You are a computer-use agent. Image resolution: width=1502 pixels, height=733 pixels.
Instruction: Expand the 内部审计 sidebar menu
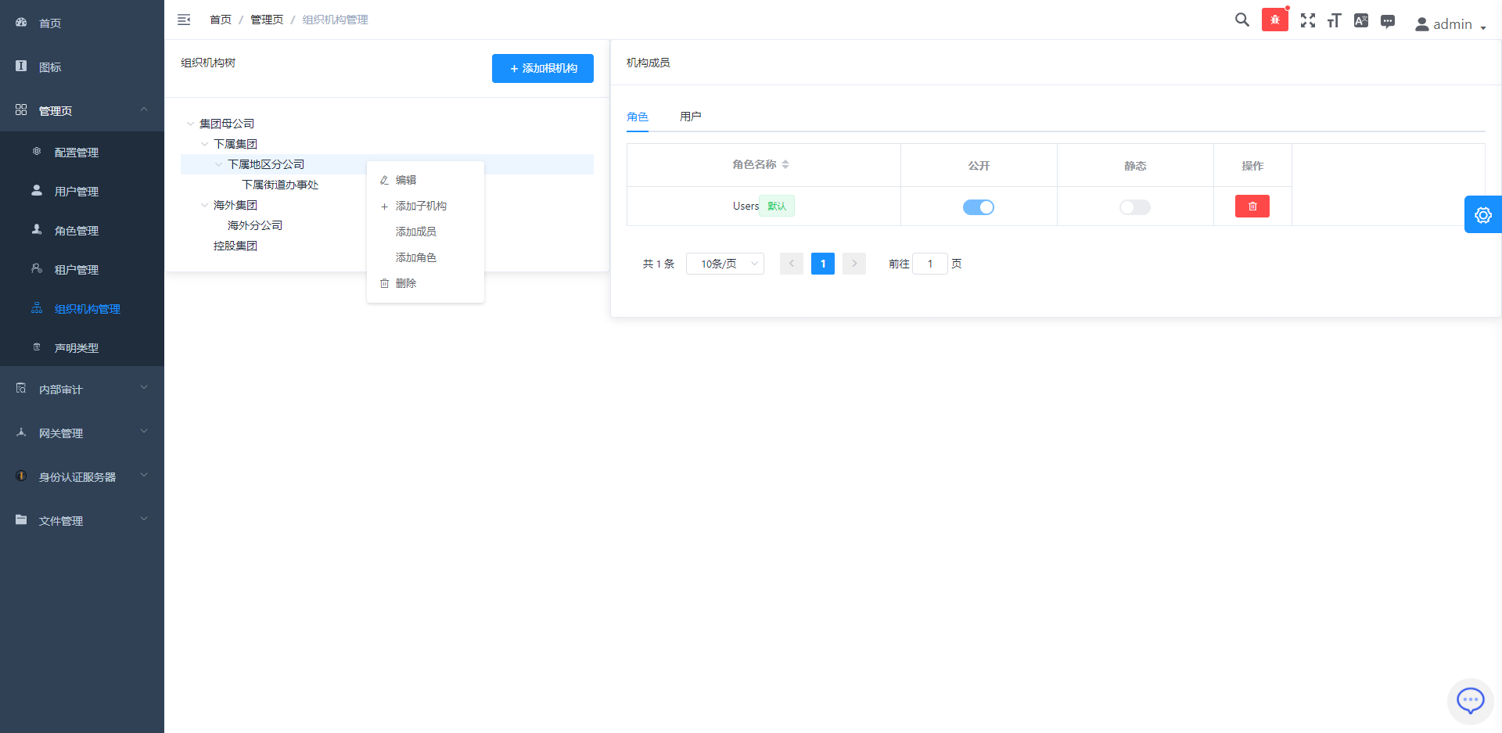point(82,389)
